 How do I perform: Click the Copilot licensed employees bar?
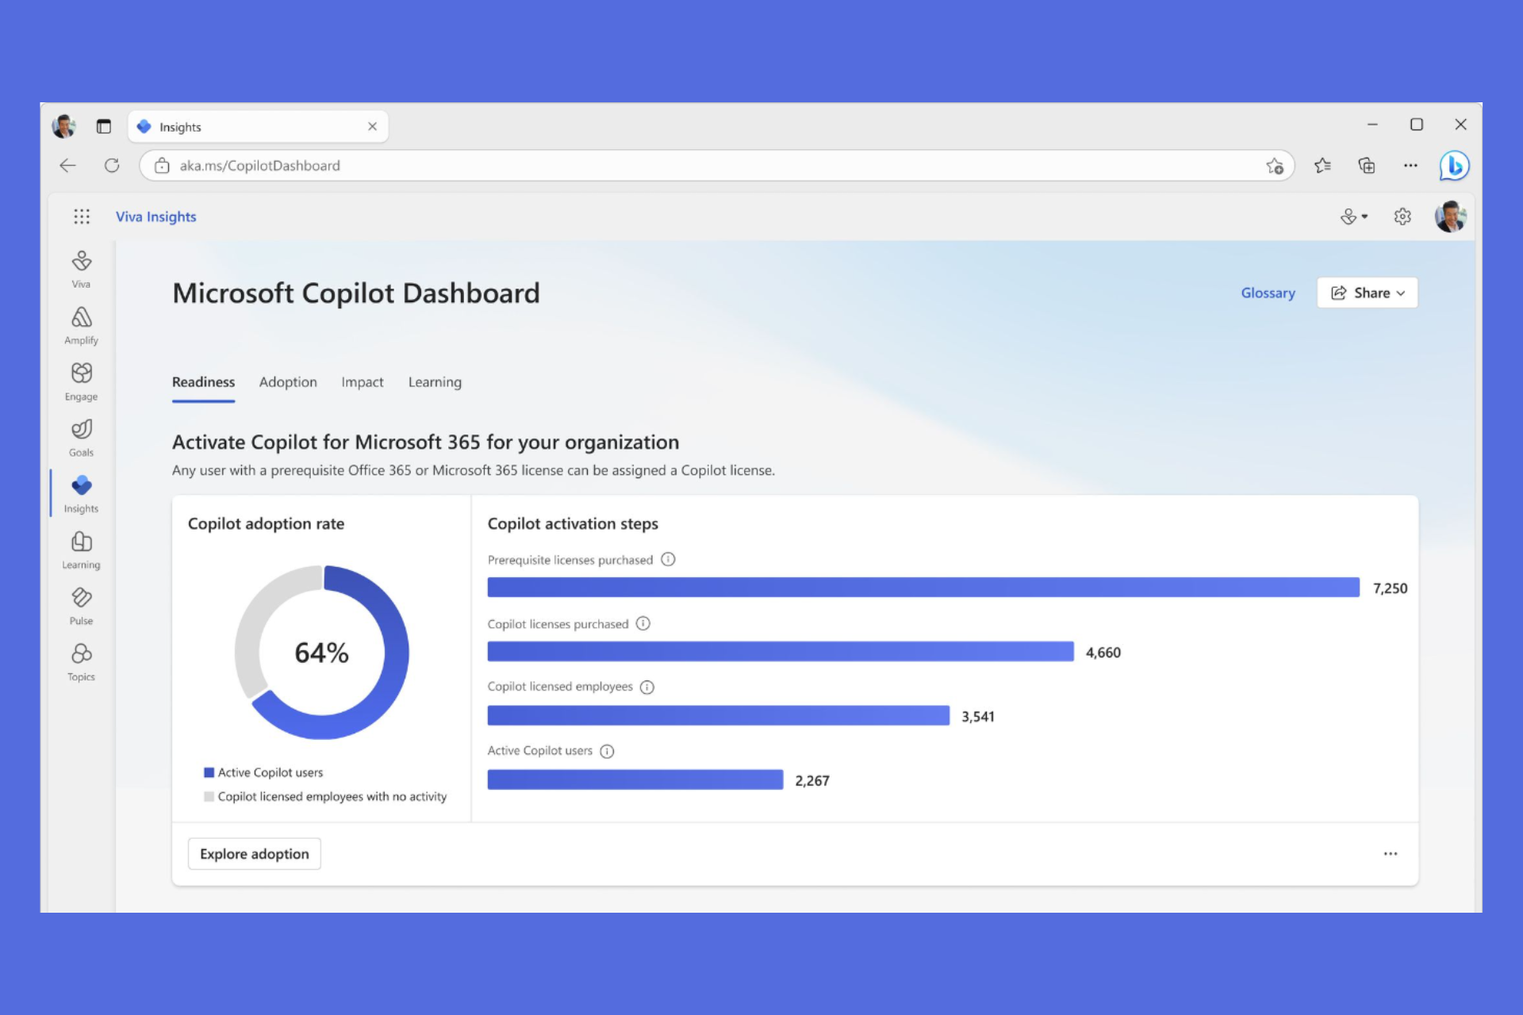(719, 715)
